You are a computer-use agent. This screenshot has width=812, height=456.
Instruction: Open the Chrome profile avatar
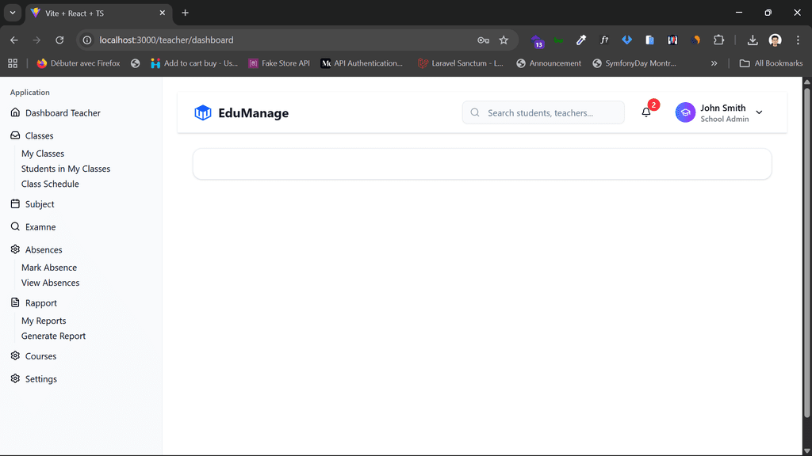click(776, 40)
